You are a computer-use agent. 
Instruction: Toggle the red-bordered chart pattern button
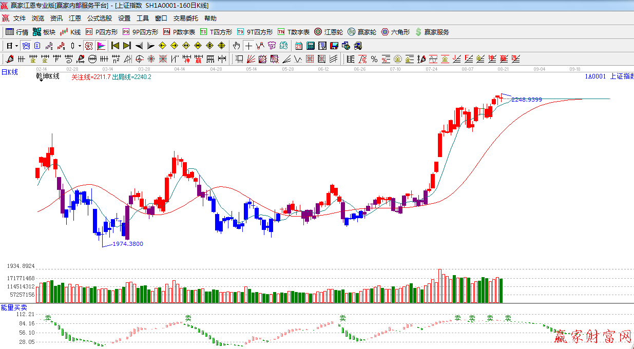(x=89, y=46)
